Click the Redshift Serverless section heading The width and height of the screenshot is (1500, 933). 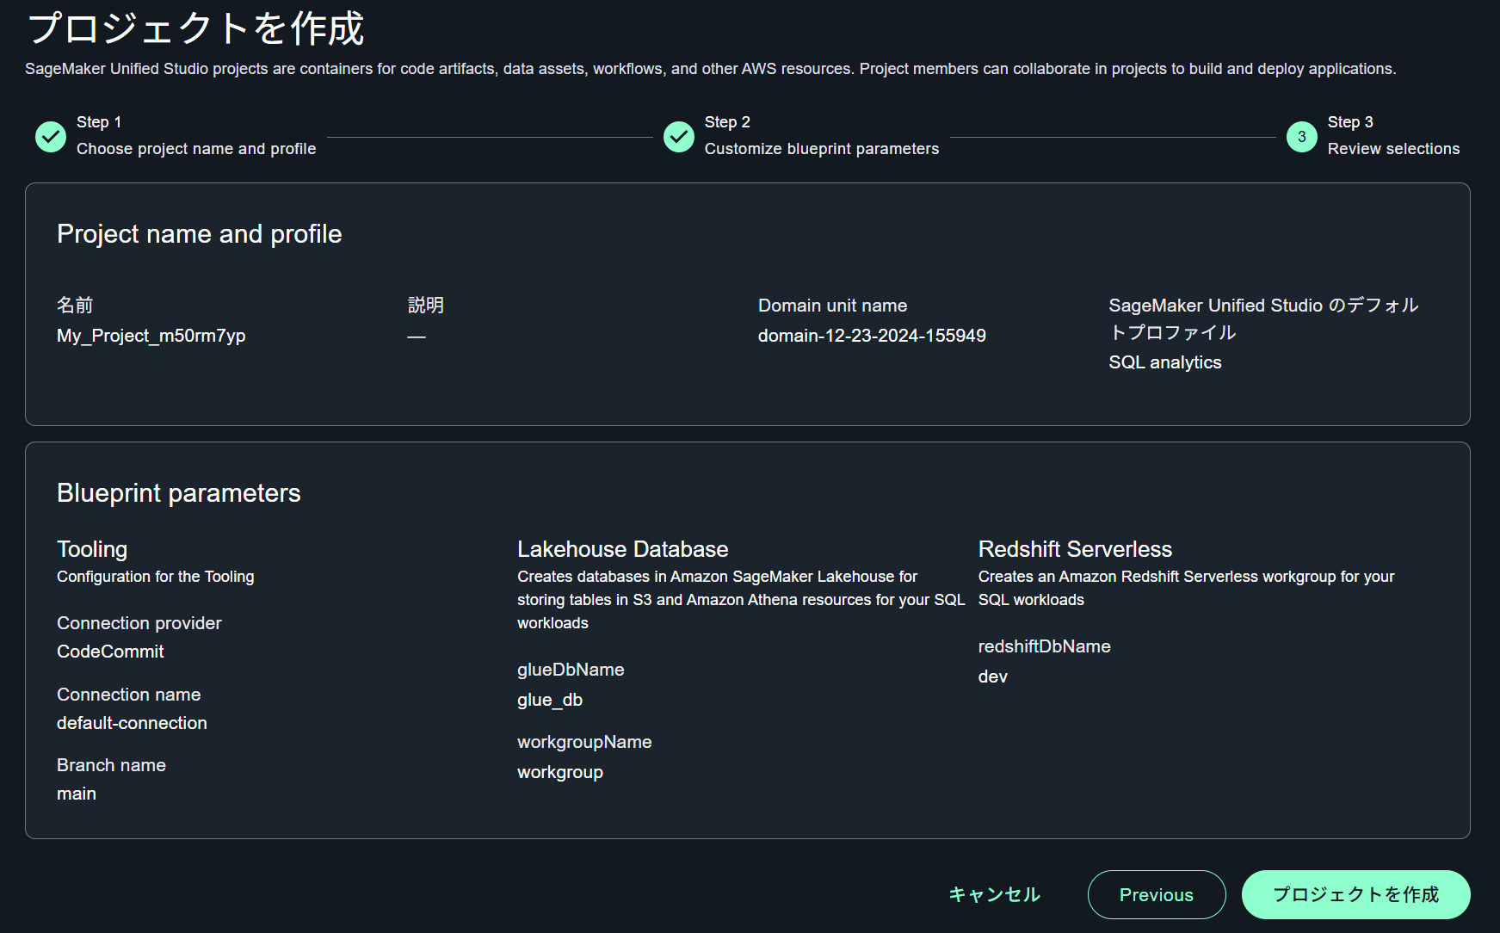click(1075, 549)
